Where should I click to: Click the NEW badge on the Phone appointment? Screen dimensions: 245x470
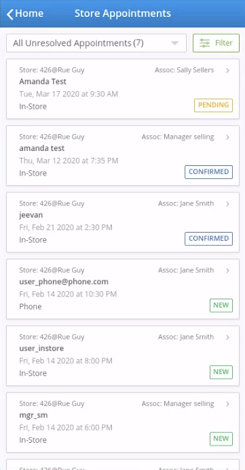pos(221,305)
